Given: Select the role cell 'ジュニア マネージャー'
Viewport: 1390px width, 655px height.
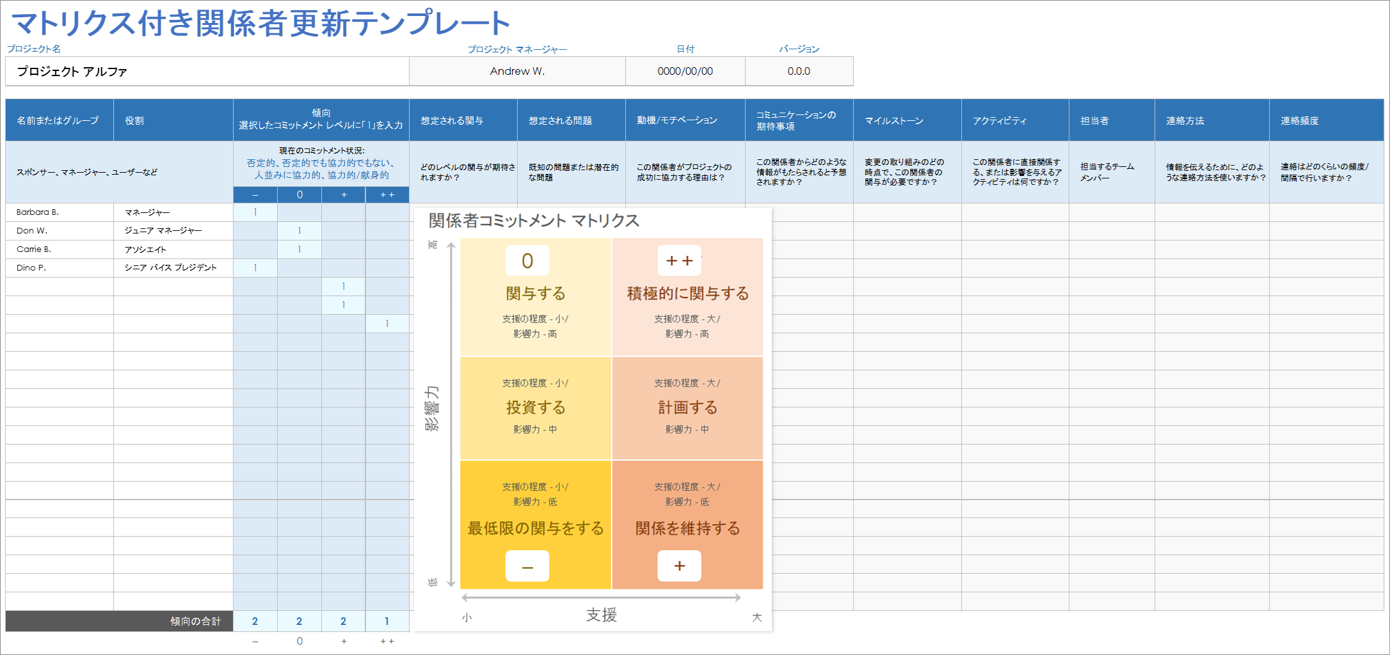Looking at the screenshot, I should tap(173, 231).
